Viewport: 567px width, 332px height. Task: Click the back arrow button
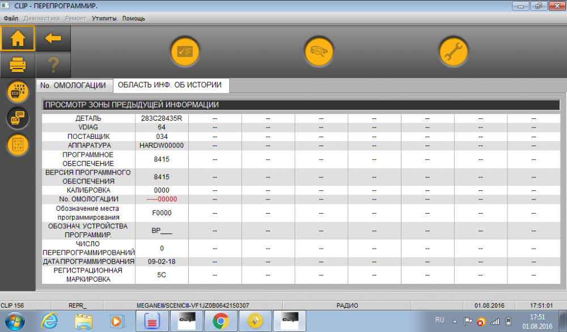click(53, 38)
